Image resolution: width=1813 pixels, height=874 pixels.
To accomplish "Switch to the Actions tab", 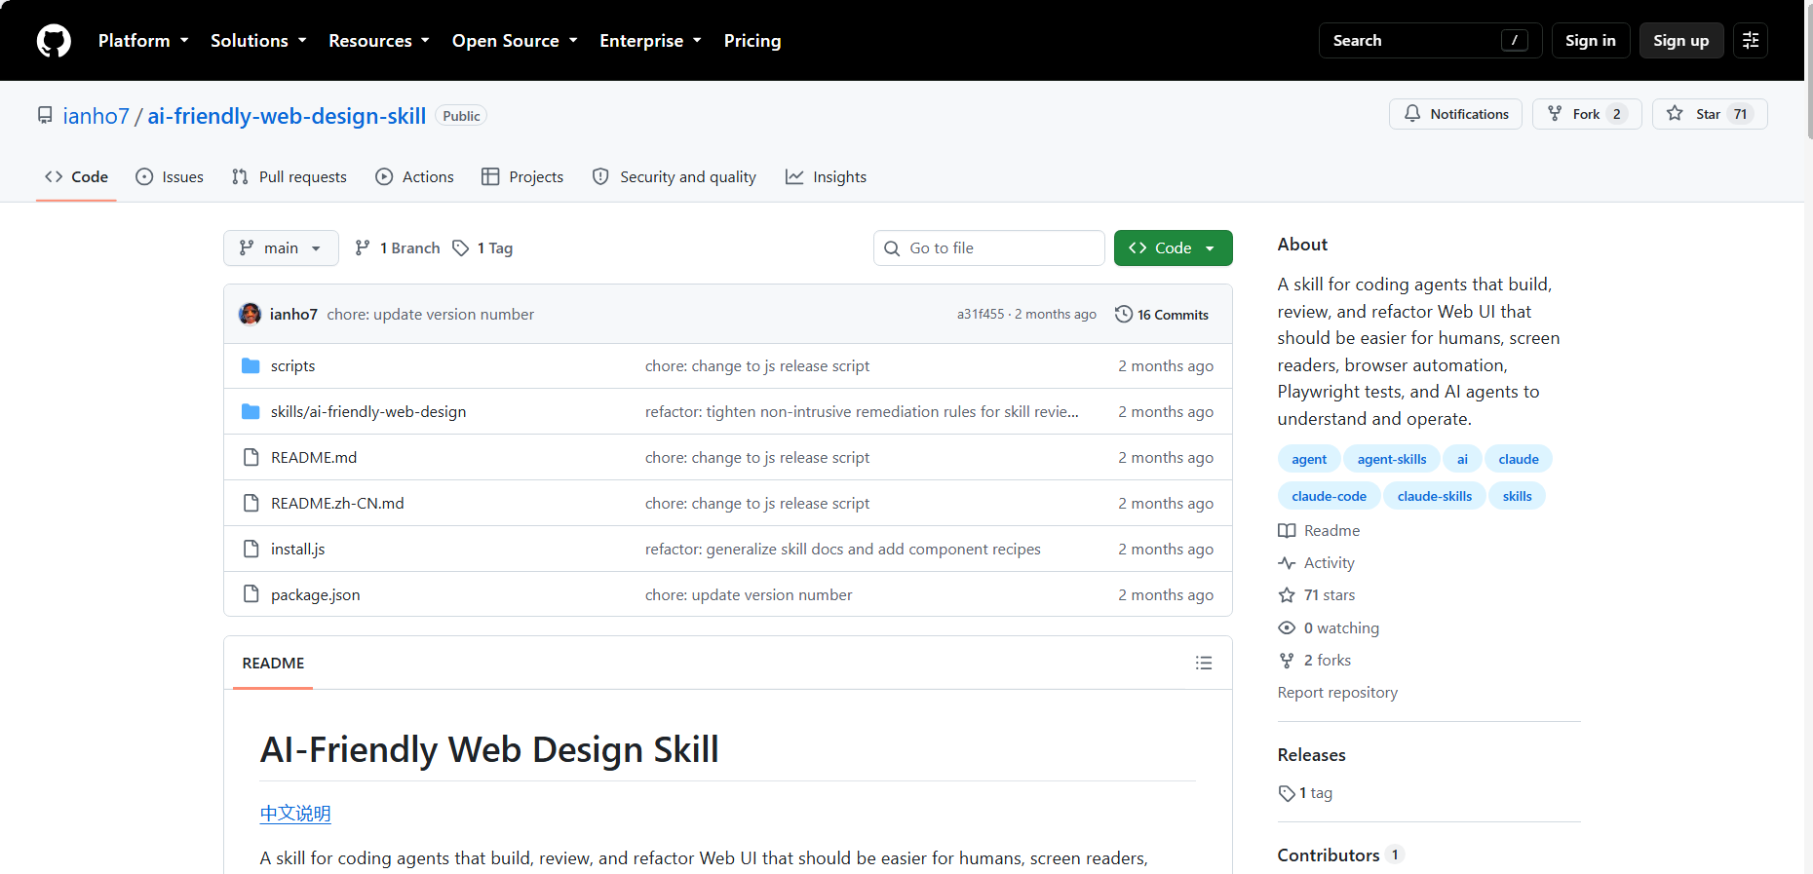I will [414, 176].
